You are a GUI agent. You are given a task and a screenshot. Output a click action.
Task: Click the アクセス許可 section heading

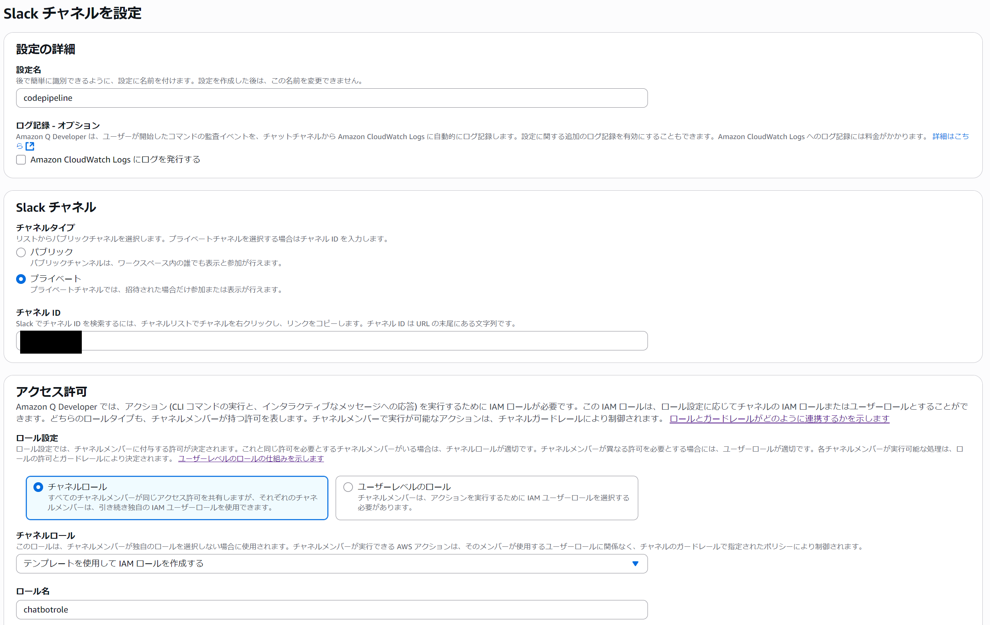click(x=52, y=391)
